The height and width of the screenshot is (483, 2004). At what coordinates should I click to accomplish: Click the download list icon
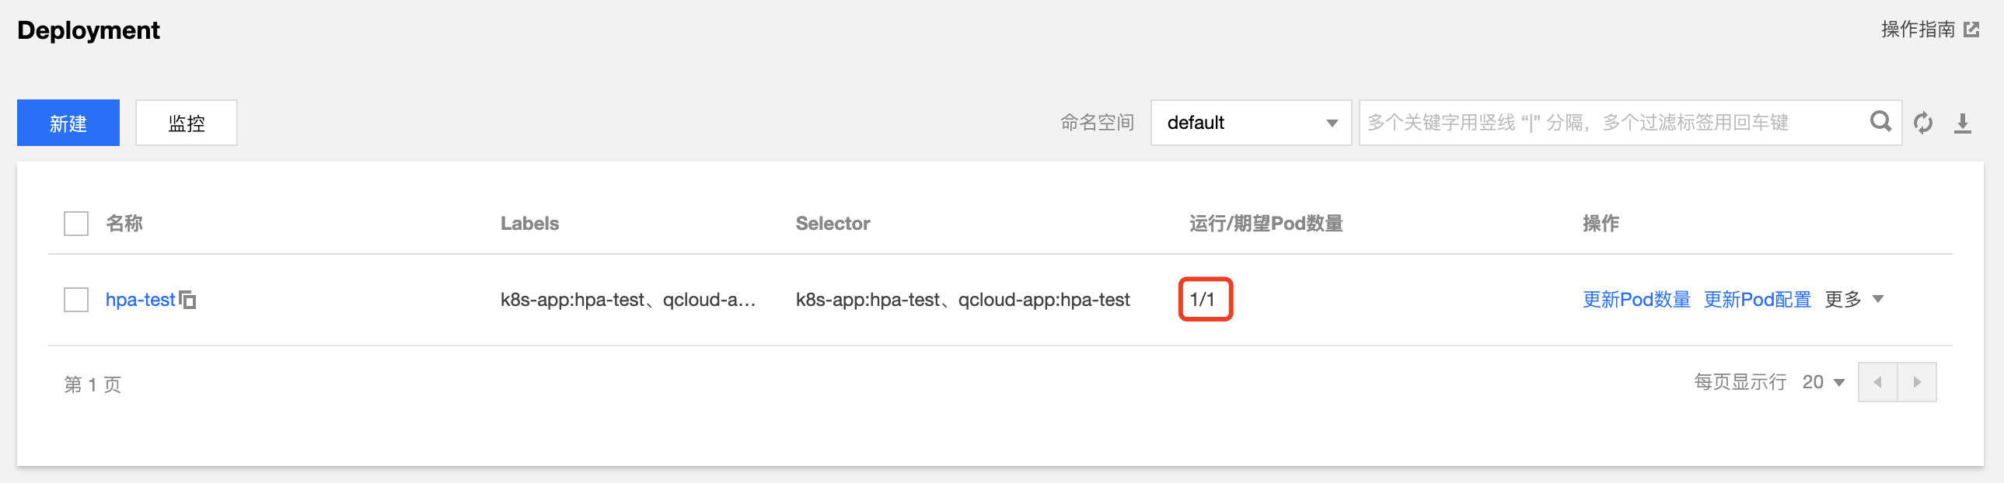(x=1963, y=123)
